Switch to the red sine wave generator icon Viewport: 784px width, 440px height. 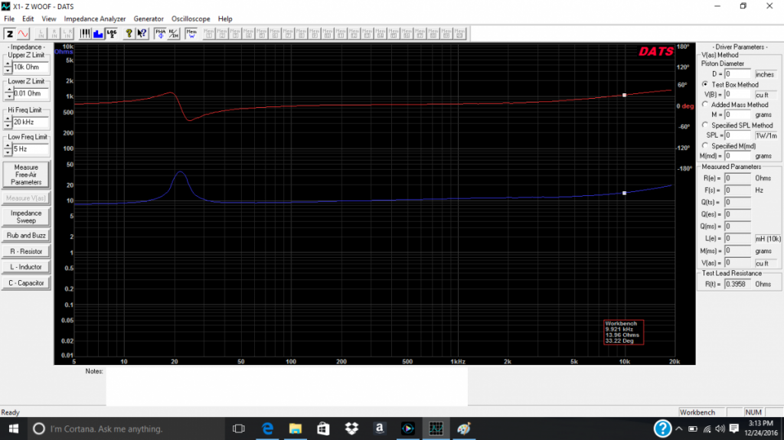(23, 34)
